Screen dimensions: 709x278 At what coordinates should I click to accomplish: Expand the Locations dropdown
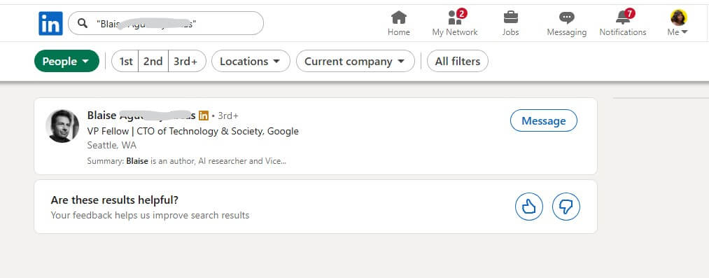pyautogui.click(x=251, y=61)
